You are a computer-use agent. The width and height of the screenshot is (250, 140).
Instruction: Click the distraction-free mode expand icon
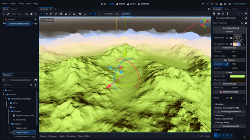click(209, 9)
